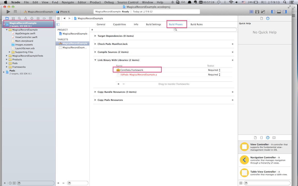Collapse Link Binary With Libraries phase
Viewport: 298px width, 186px height.
click(95, 60)
